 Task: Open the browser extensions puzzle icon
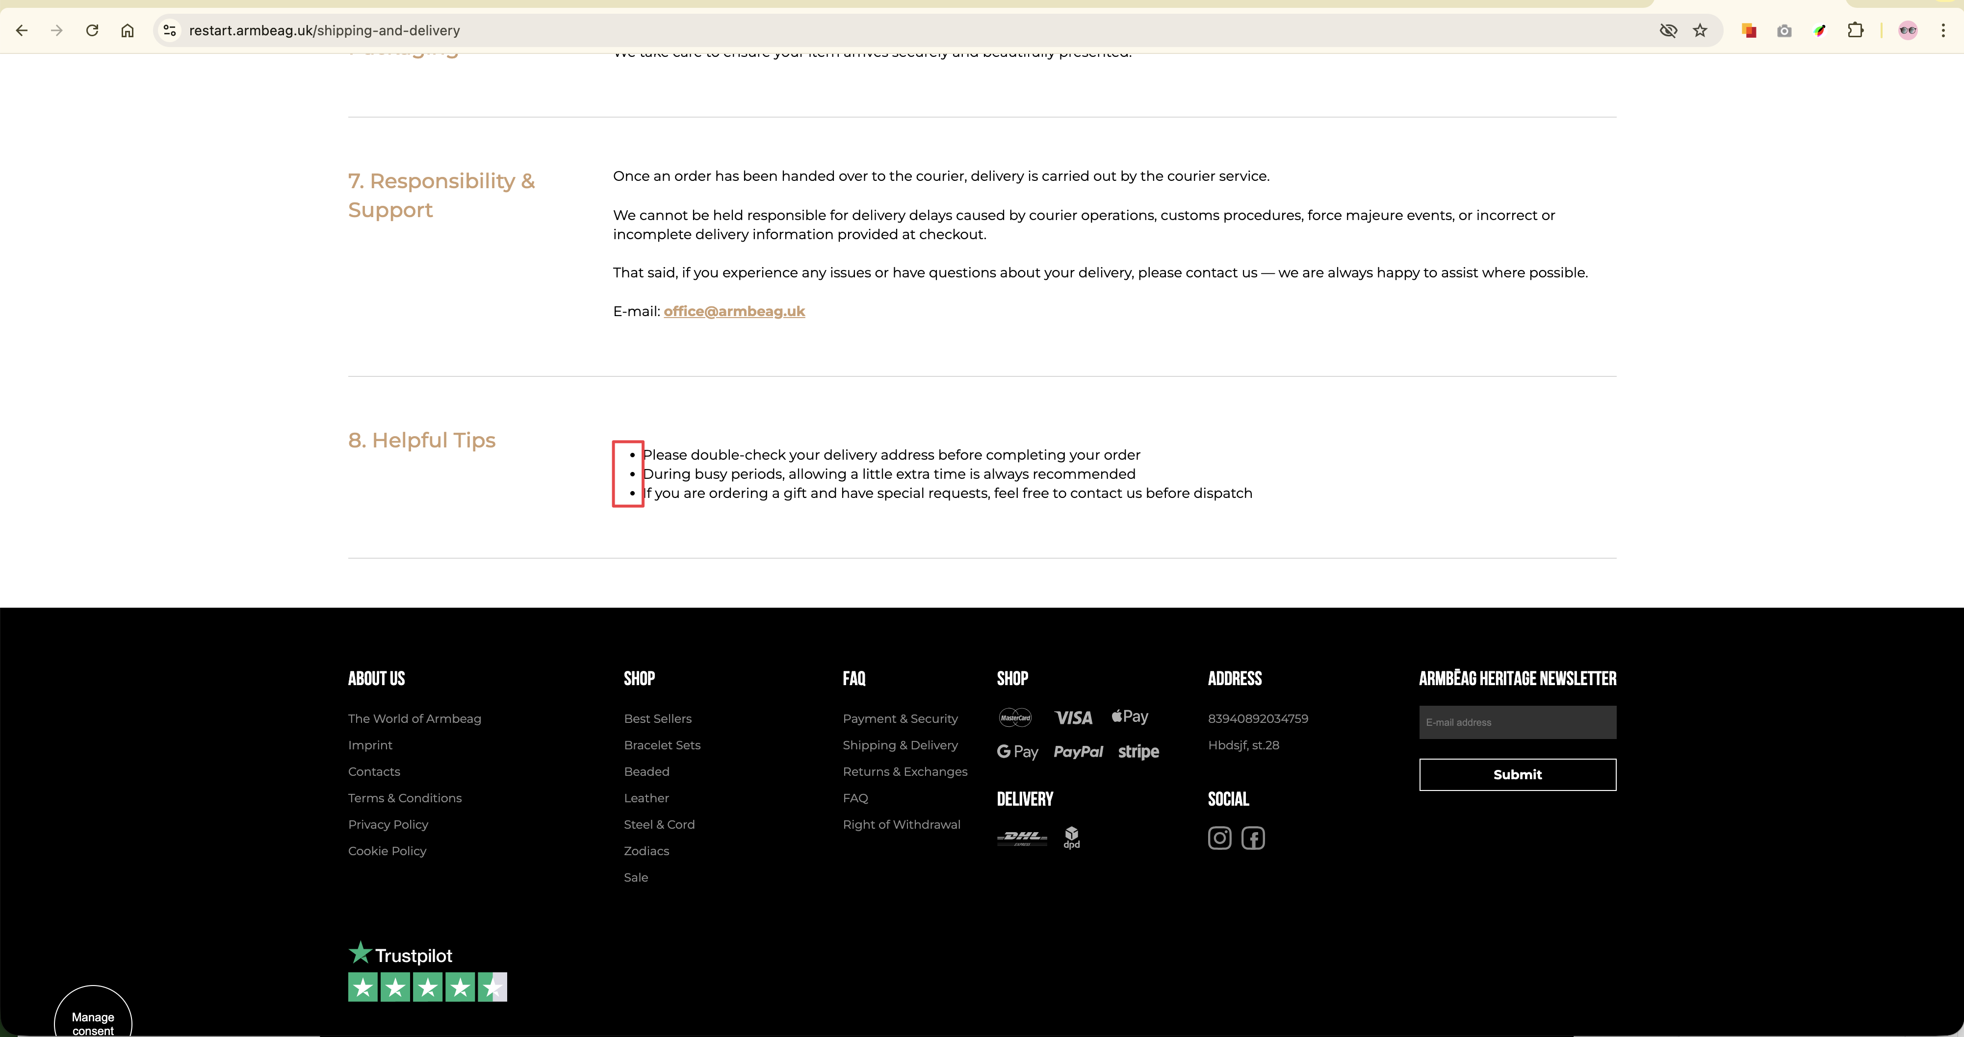(1856, 30)
